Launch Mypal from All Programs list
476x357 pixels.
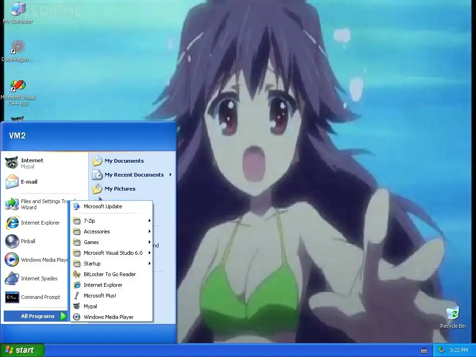tap(112, 306)
